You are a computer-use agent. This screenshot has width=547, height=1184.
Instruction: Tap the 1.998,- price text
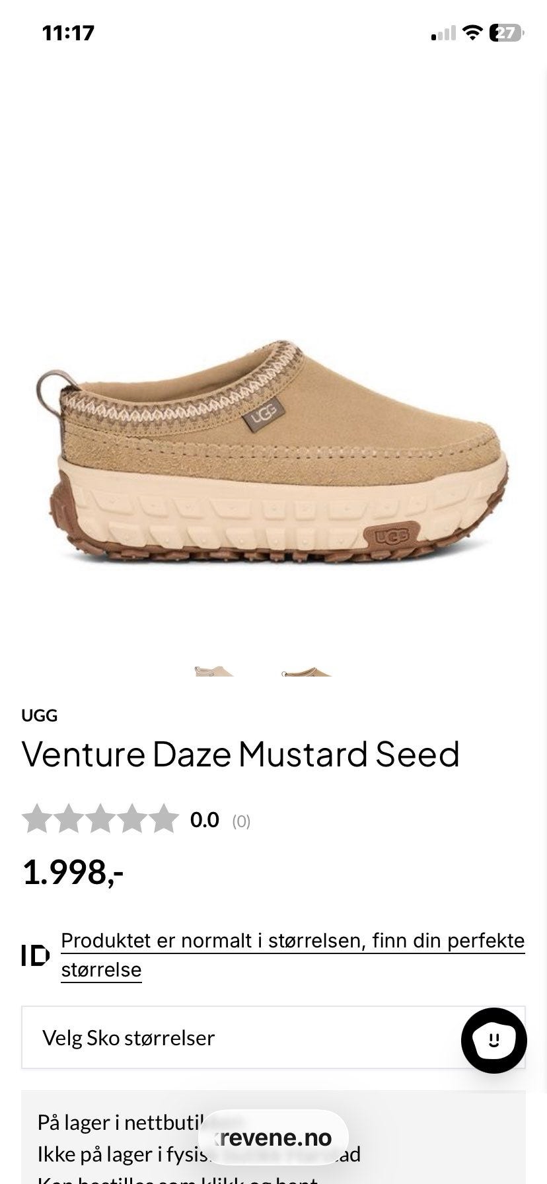[x=73, y=872]
